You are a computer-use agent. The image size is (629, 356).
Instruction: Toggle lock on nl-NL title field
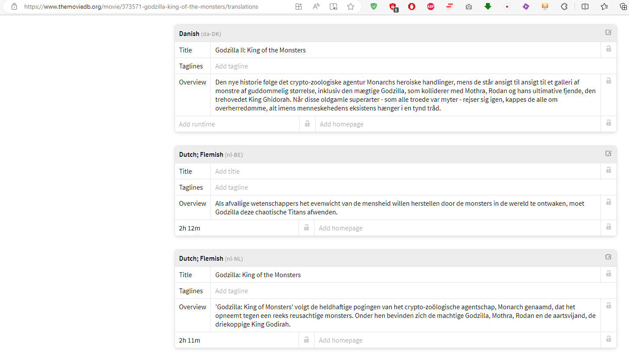609,274
